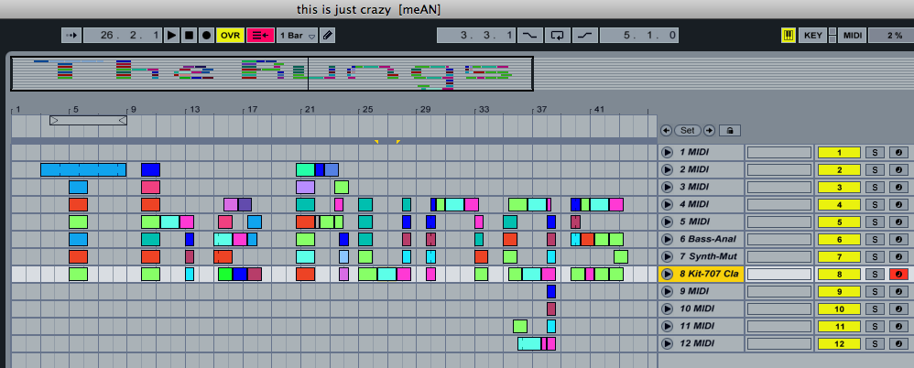Toggle the Follow playback button
The width and height of the screenshot is (914, 368).
click(71, 35)
